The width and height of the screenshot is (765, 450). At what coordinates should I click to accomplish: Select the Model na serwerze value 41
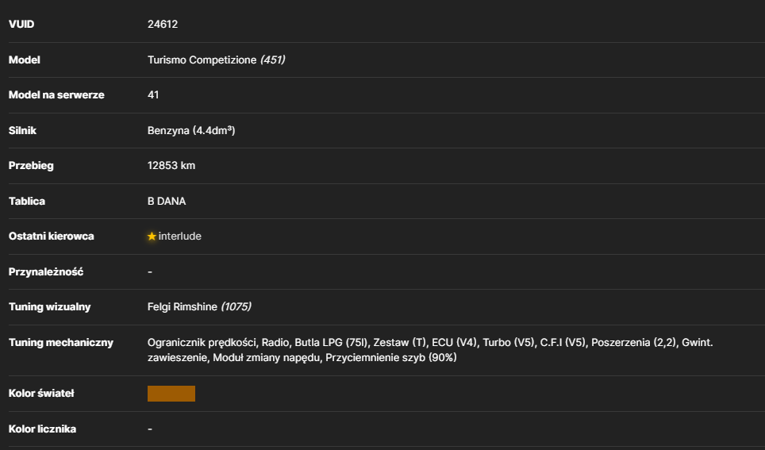(153, 95)
